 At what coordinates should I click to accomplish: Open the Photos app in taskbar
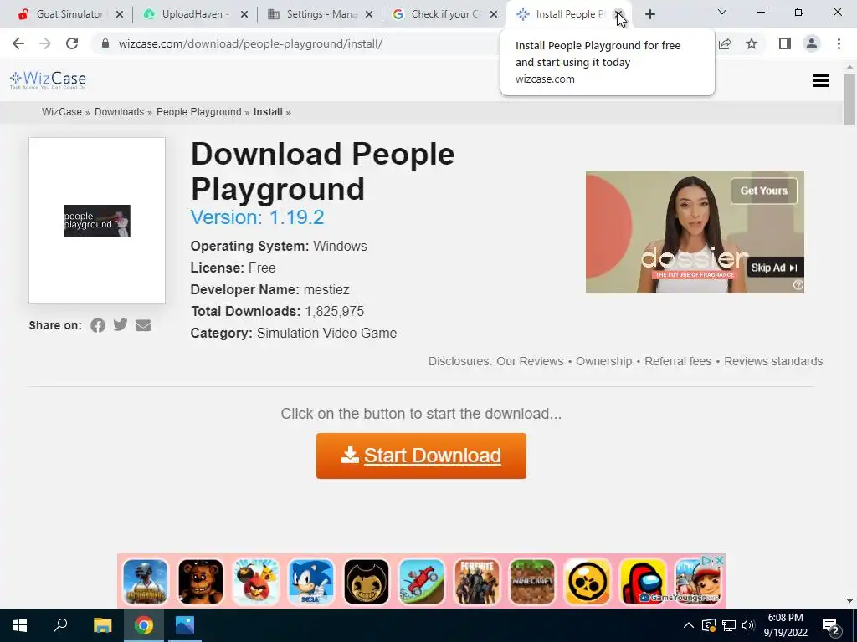185,625
